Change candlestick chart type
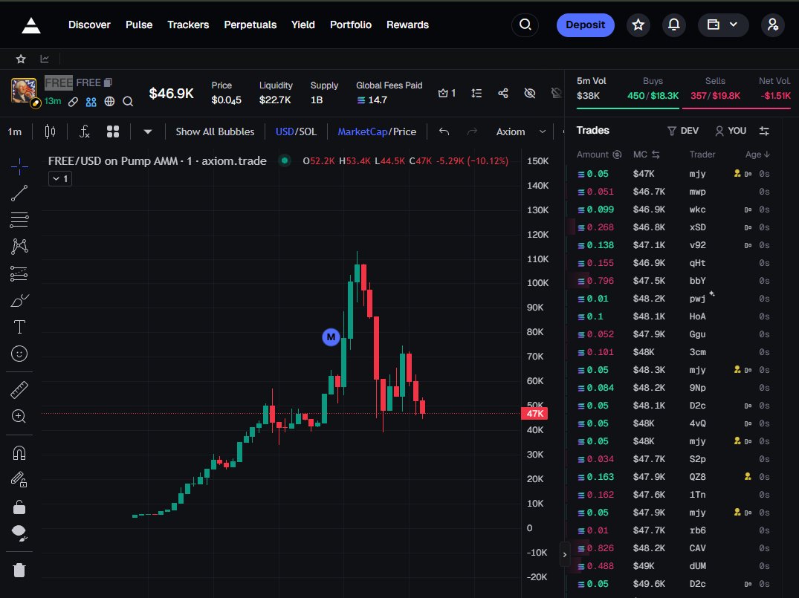This screenshot has height=598, width=799. [50, 132]
